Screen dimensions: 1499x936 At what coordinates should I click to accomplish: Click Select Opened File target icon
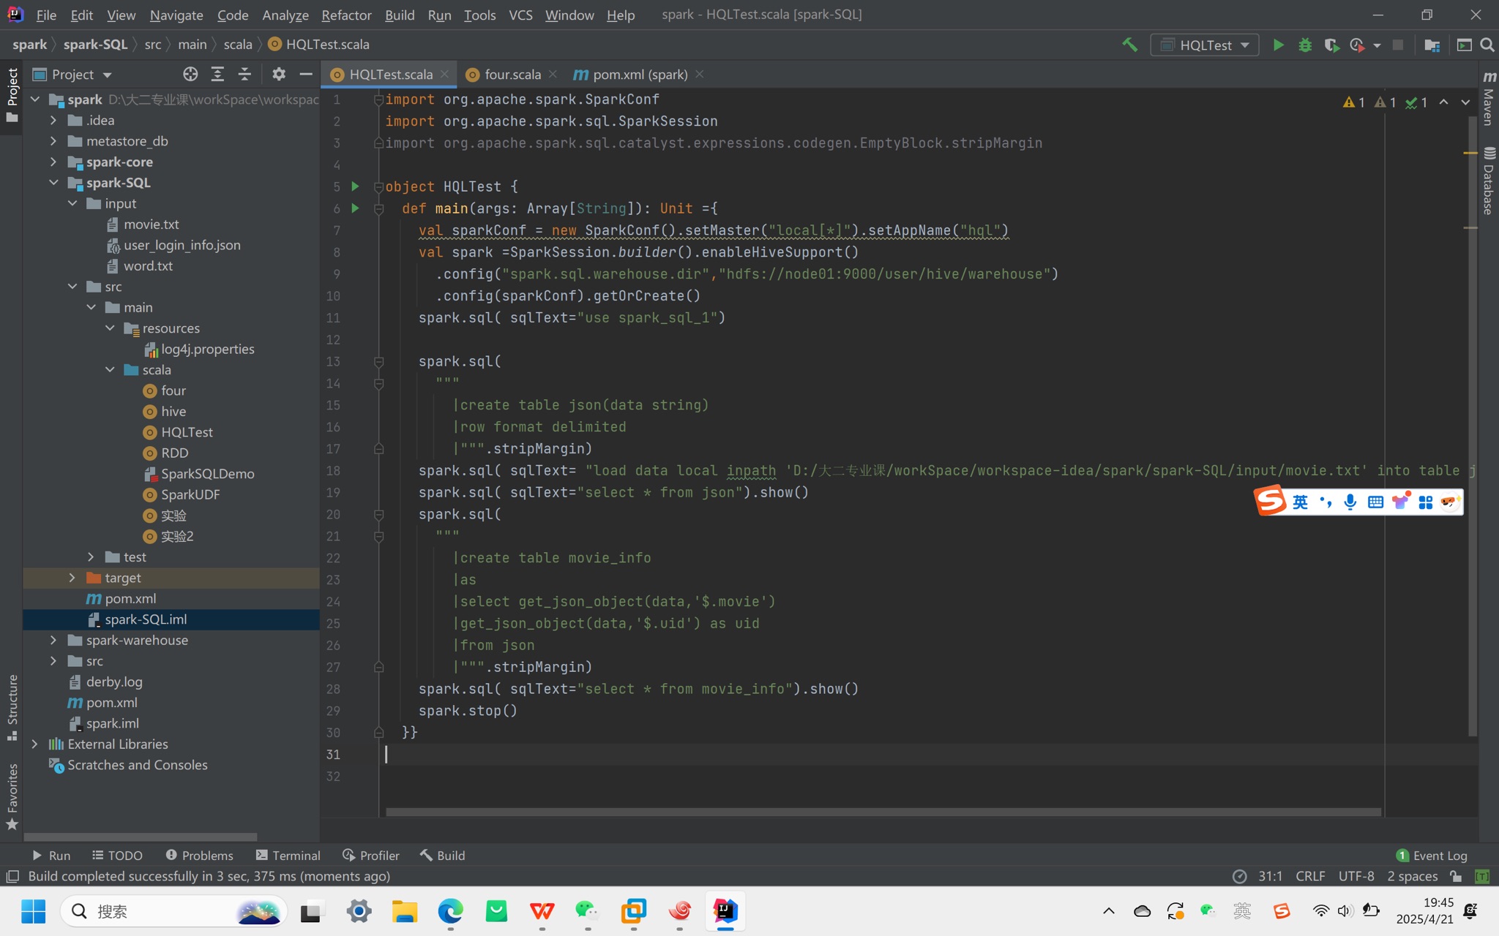(x=190, y=74)
